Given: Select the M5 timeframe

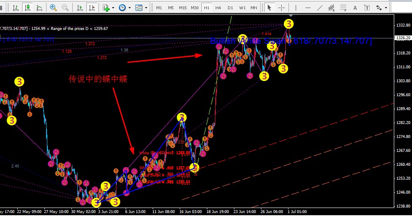Looking at the screenshot, I should coord(171,8).
